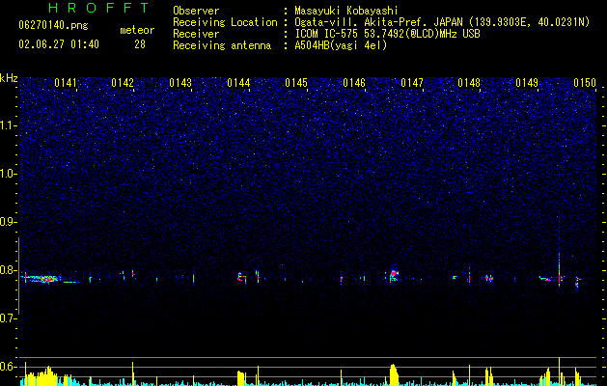Screen dimensions: 607x386
Task: Click the HROFFT title text
Action: click(99, 8)
